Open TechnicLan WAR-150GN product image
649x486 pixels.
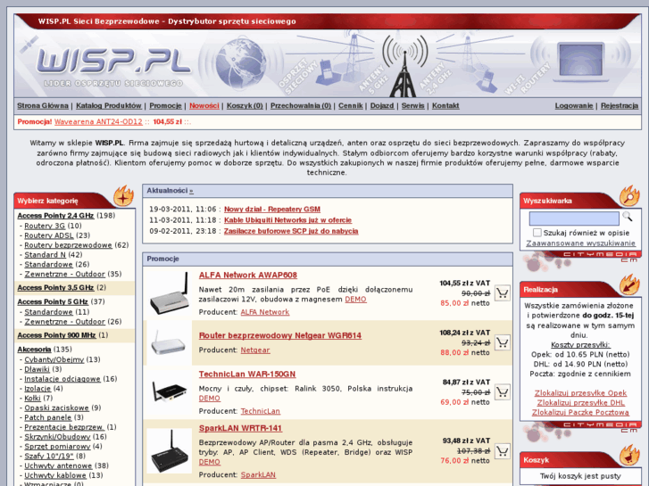point(170,391)
